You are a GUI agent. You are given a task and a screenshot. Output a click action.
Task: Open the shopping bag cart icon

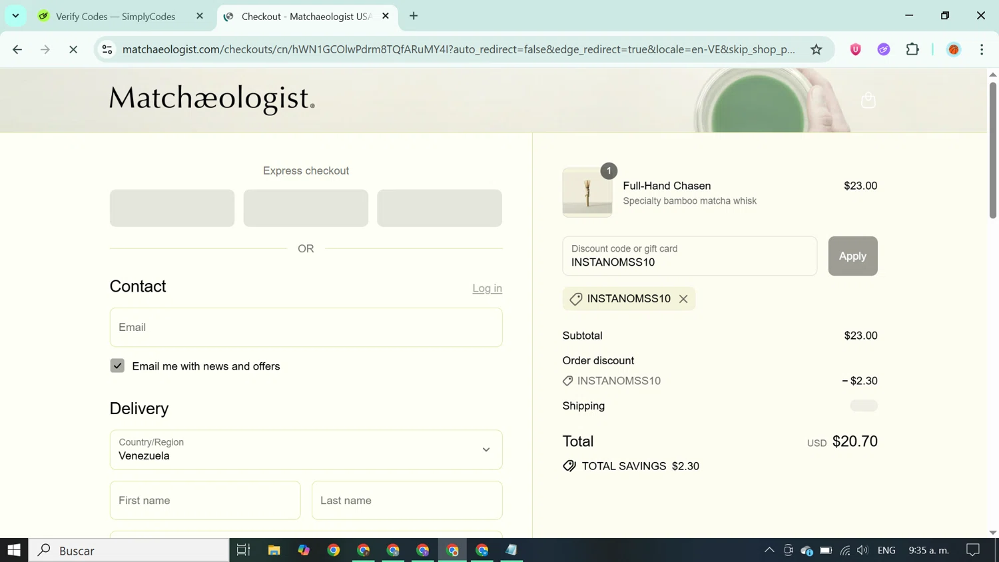click(x=868, y=101)
